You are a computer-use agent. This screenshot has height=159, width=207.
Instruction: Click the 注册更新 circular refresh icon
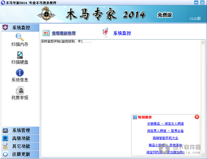[x=5, y=154]
